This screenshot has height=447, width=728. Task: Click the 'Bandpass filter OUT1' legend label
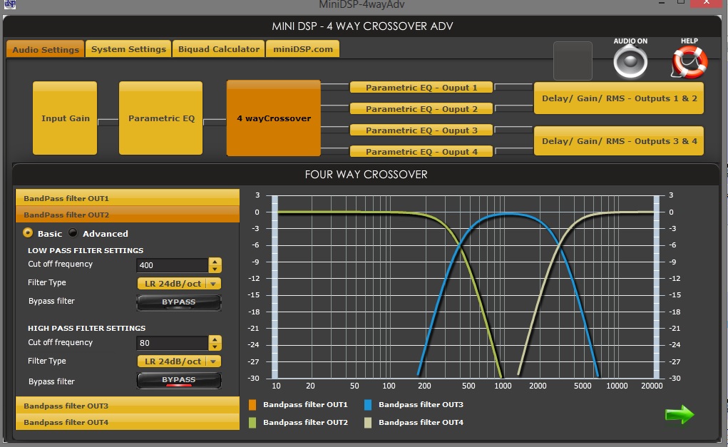pos(305,404)
